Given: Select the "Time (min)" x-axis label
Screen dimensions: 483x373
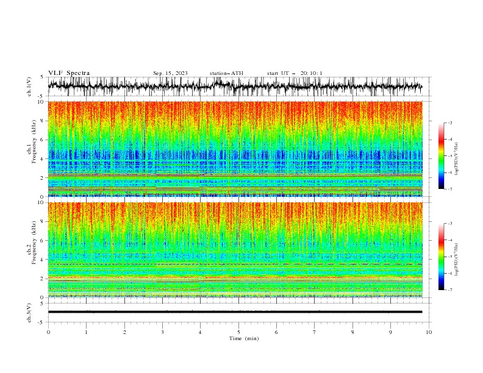Looking at the screenshot, I should [x=244, y=338].
